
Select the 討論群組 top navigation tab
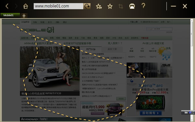25,22
